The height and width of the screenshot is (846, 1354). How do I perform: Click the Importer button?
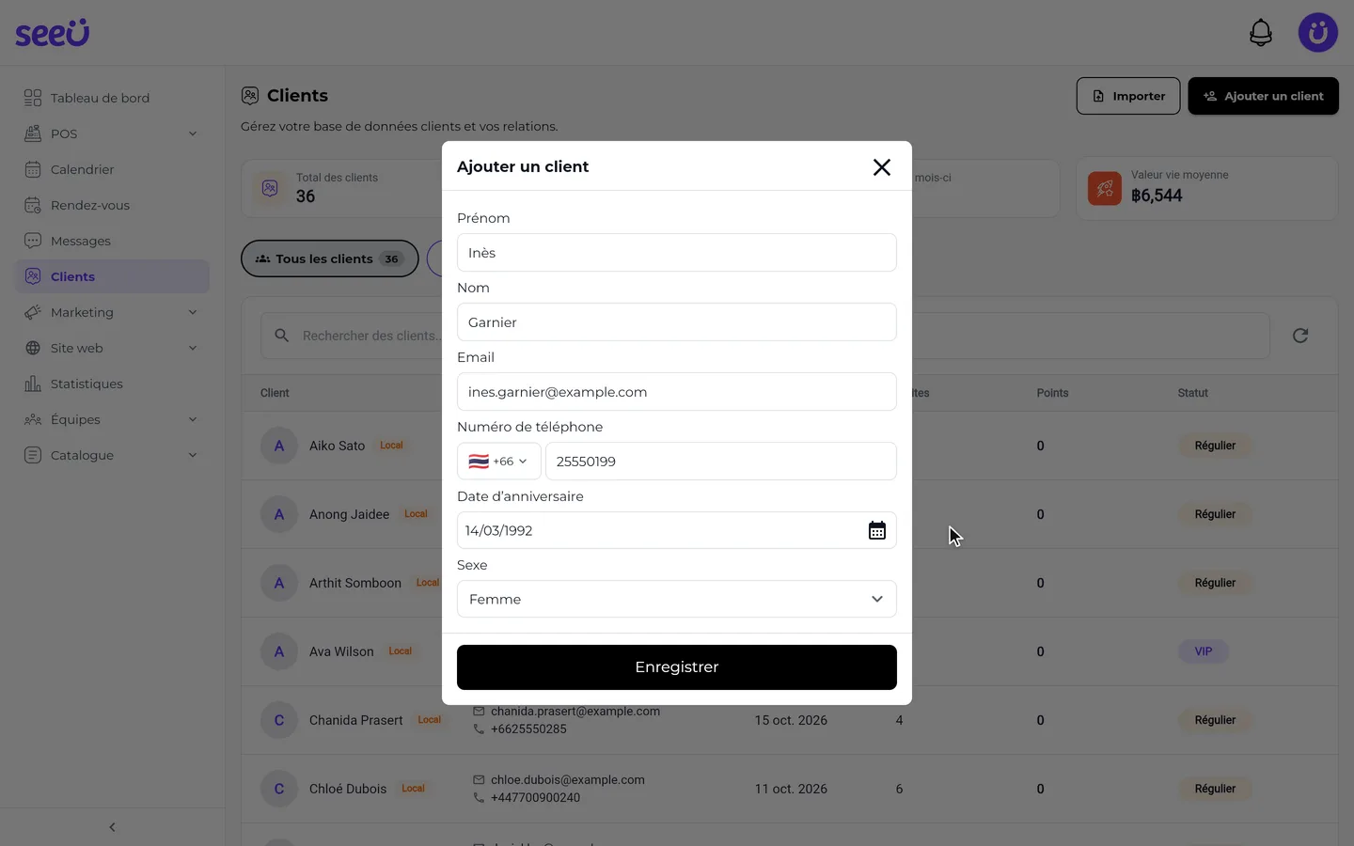tap(1128, 96)
